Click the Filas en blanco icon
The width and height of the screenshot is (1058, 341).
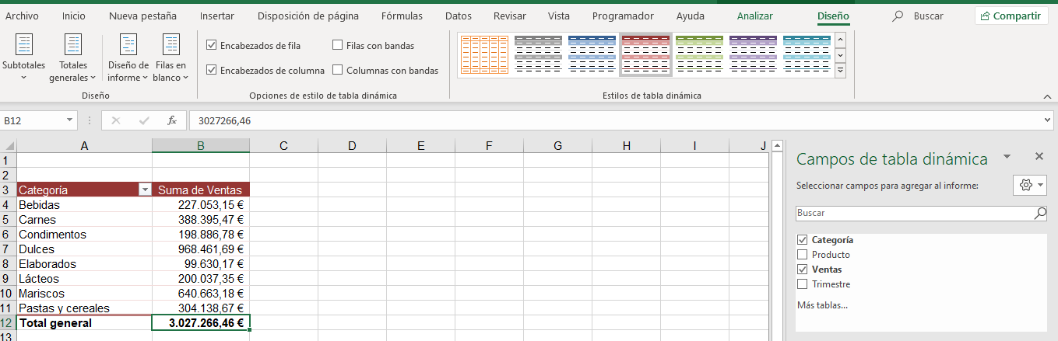(171, 45)
